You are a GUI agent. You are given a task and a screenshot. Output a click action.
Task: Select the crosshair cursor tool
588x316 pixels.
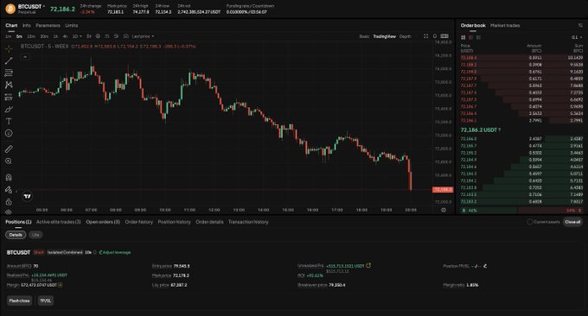(9, 48)
